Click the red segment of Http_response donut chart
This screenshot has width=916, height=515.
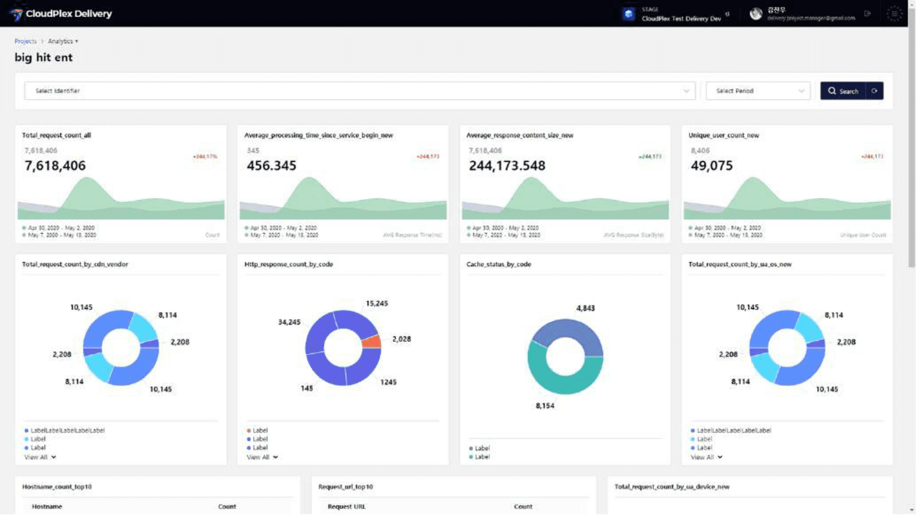coord(372,342)
